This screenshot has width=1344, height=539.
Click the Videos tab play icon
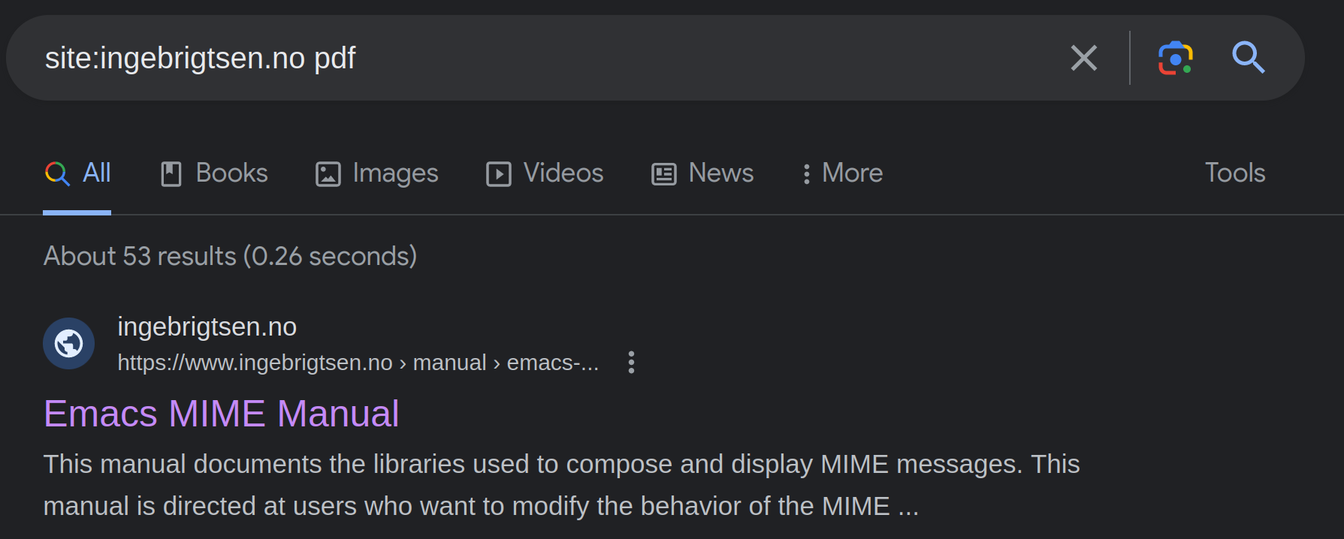(x=499, y=174)
